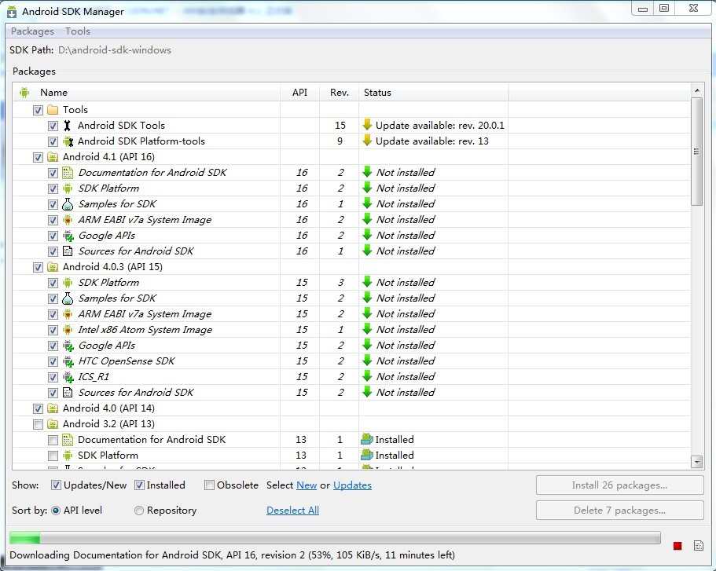This screenshot has width=716, height=571.
Task: Select the Android 4.0 (API 14) tree row
Action: point(351,408)
